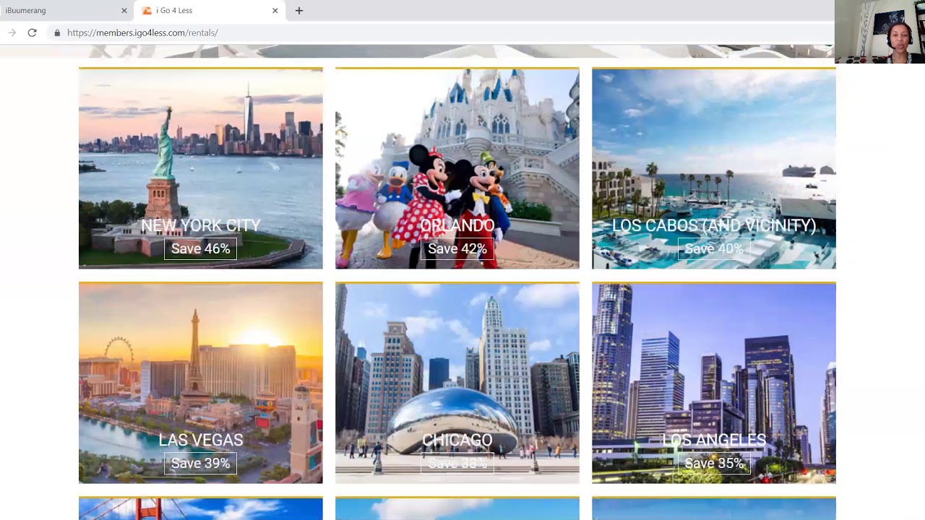Click the address bar URL
925x520 pixels.
click(x=142, y=32)
